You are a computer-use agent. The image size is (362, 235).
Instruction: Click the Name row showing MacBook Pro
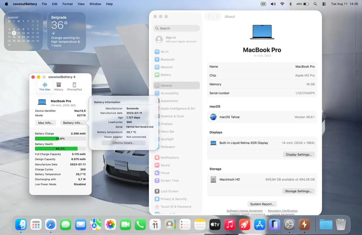(262, 67)
